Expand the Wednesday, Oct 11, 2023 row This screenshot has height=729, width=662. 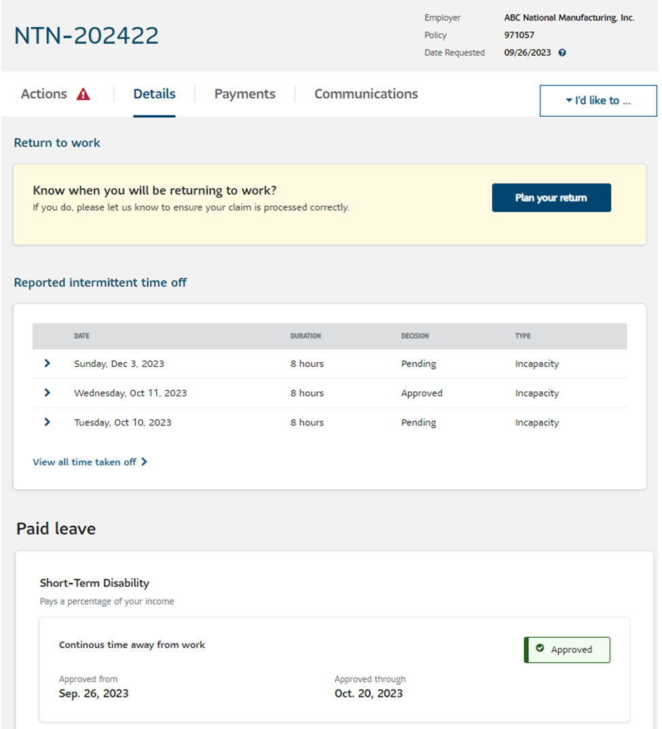pos(47,393)
